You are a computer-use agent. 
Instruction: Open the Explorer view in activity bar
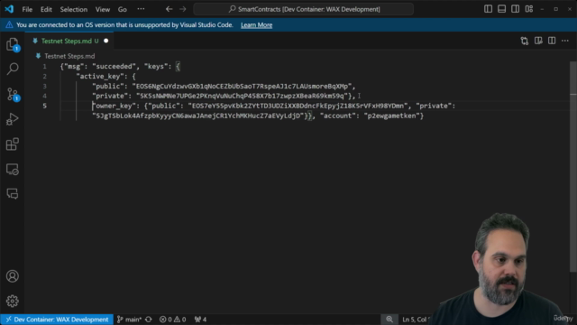13,44
